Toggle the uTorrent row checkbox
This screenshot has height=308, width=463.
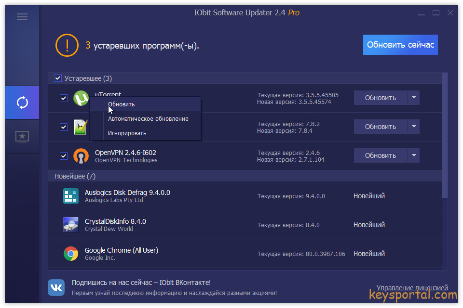63,98
